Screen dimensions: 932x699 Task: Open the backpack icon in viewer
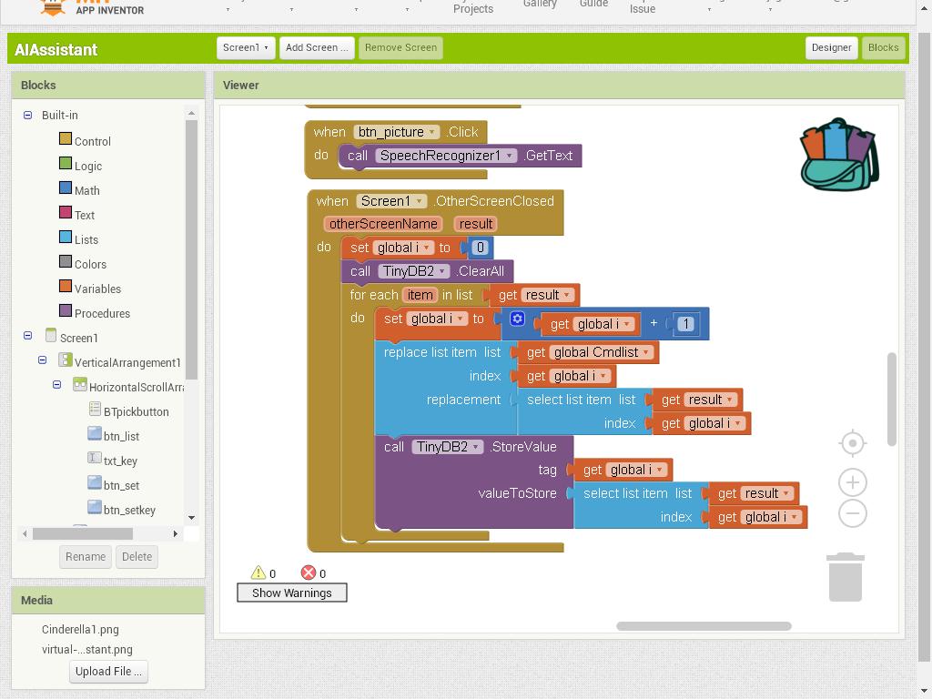839,155
